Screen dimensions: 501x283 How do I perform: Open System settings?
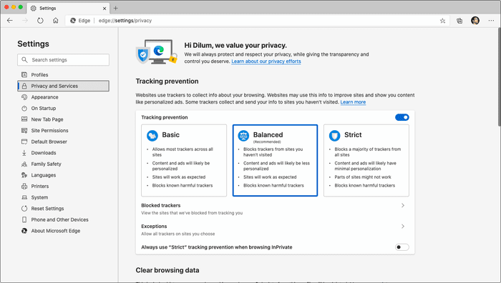pyautogui.click(x=63, y=197)
